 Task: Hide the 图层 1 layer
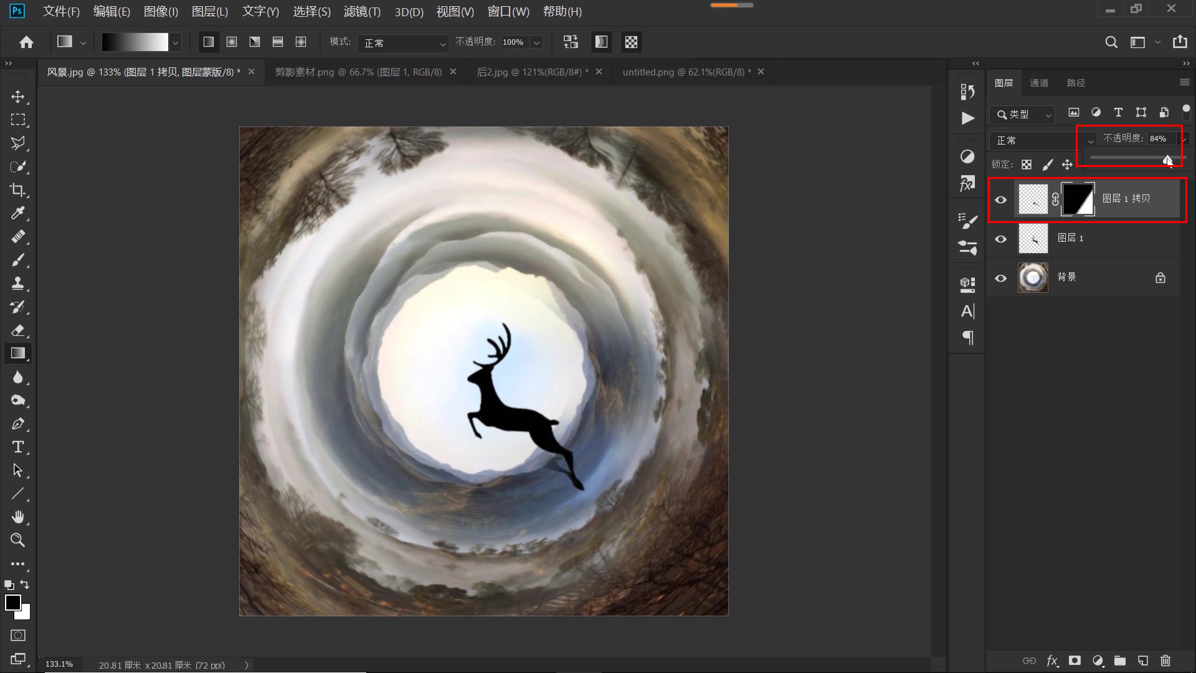[1001, 239]
